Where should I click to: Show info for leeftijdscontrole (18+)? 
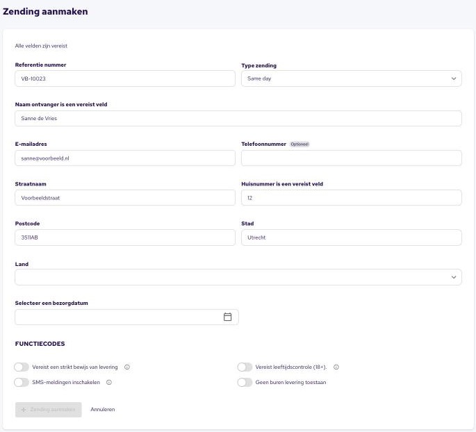tap(336, 367)
